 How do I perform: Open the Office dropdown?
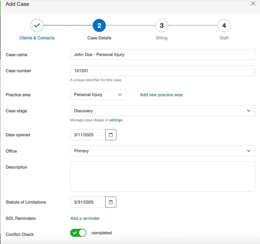(x=162, y=151)
